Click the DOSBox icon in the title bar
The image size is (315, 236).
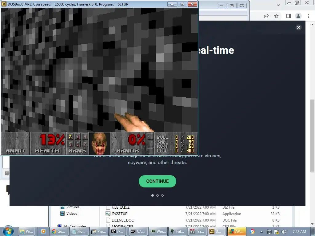click(4, 4)
